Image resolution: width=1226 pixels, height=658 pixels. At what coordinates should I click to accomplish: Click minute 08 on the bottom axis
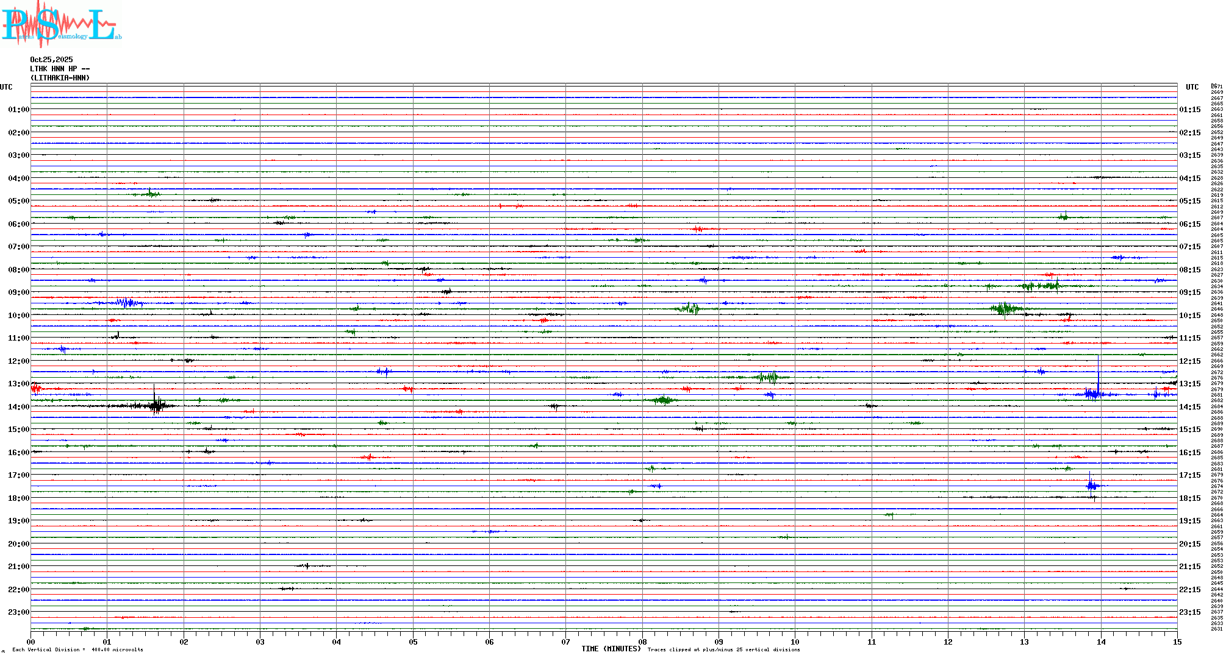642,642
